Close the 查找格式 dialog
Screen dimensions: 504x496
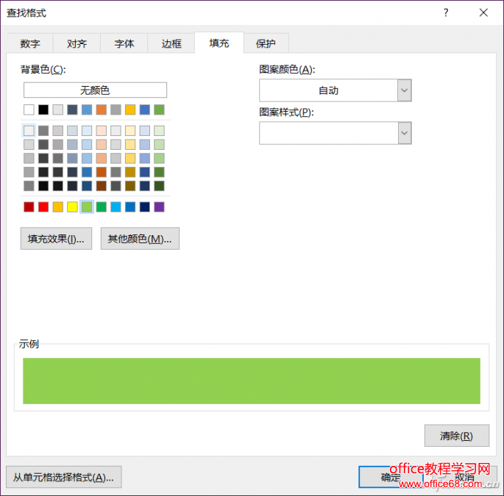click(483, 12)
